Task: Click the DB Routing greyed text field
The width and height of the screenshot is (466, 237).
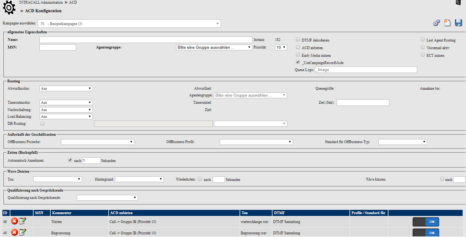Action: click(153, 124)
